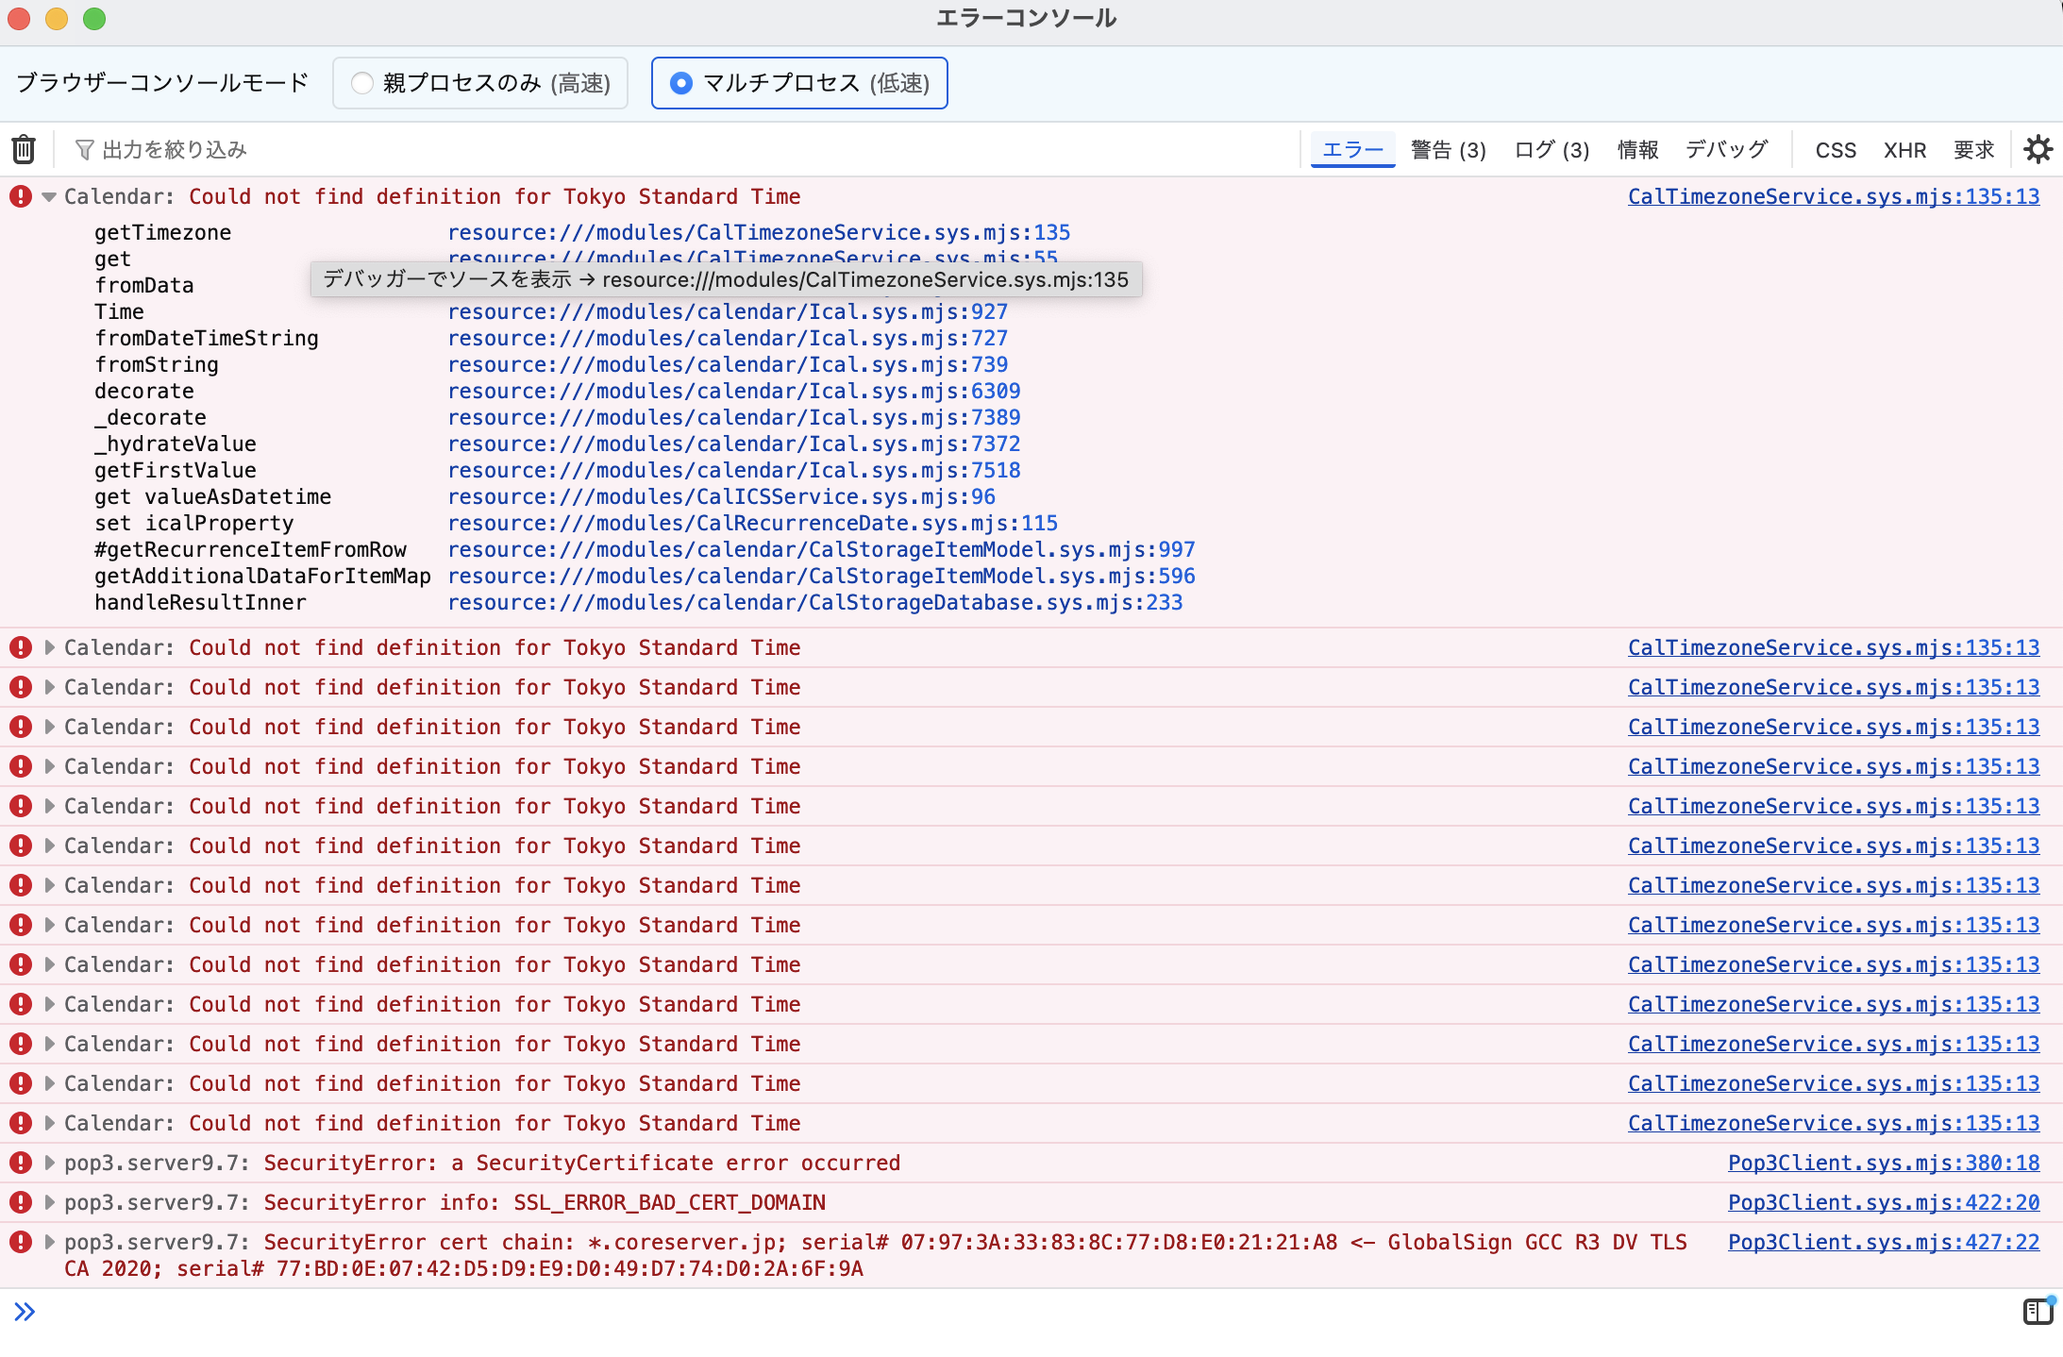Select 親プロセスのみ (高速) radio button
2063x1357 pixels.
pyautogui.click(x=362, y=83)
